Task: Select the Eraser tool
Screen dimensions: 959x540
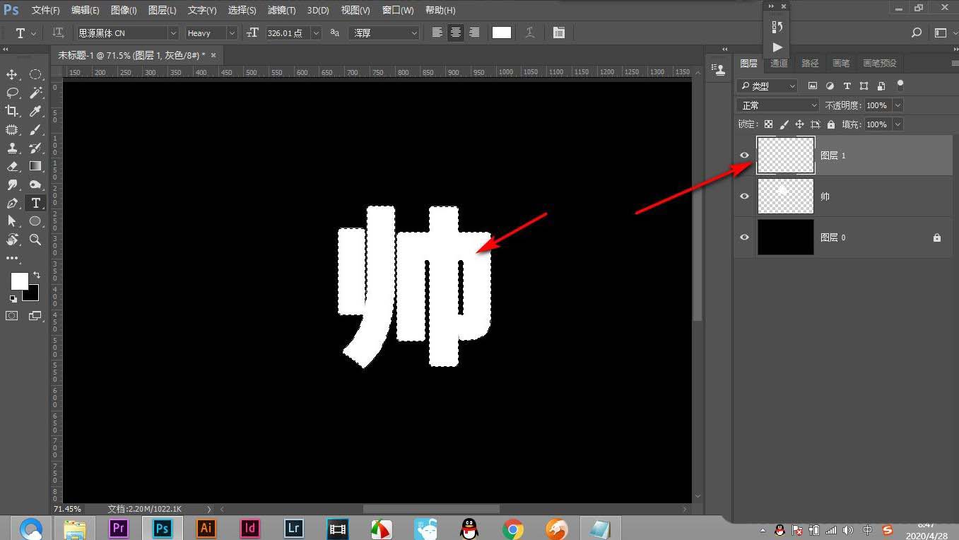Action: click(12, 166)
